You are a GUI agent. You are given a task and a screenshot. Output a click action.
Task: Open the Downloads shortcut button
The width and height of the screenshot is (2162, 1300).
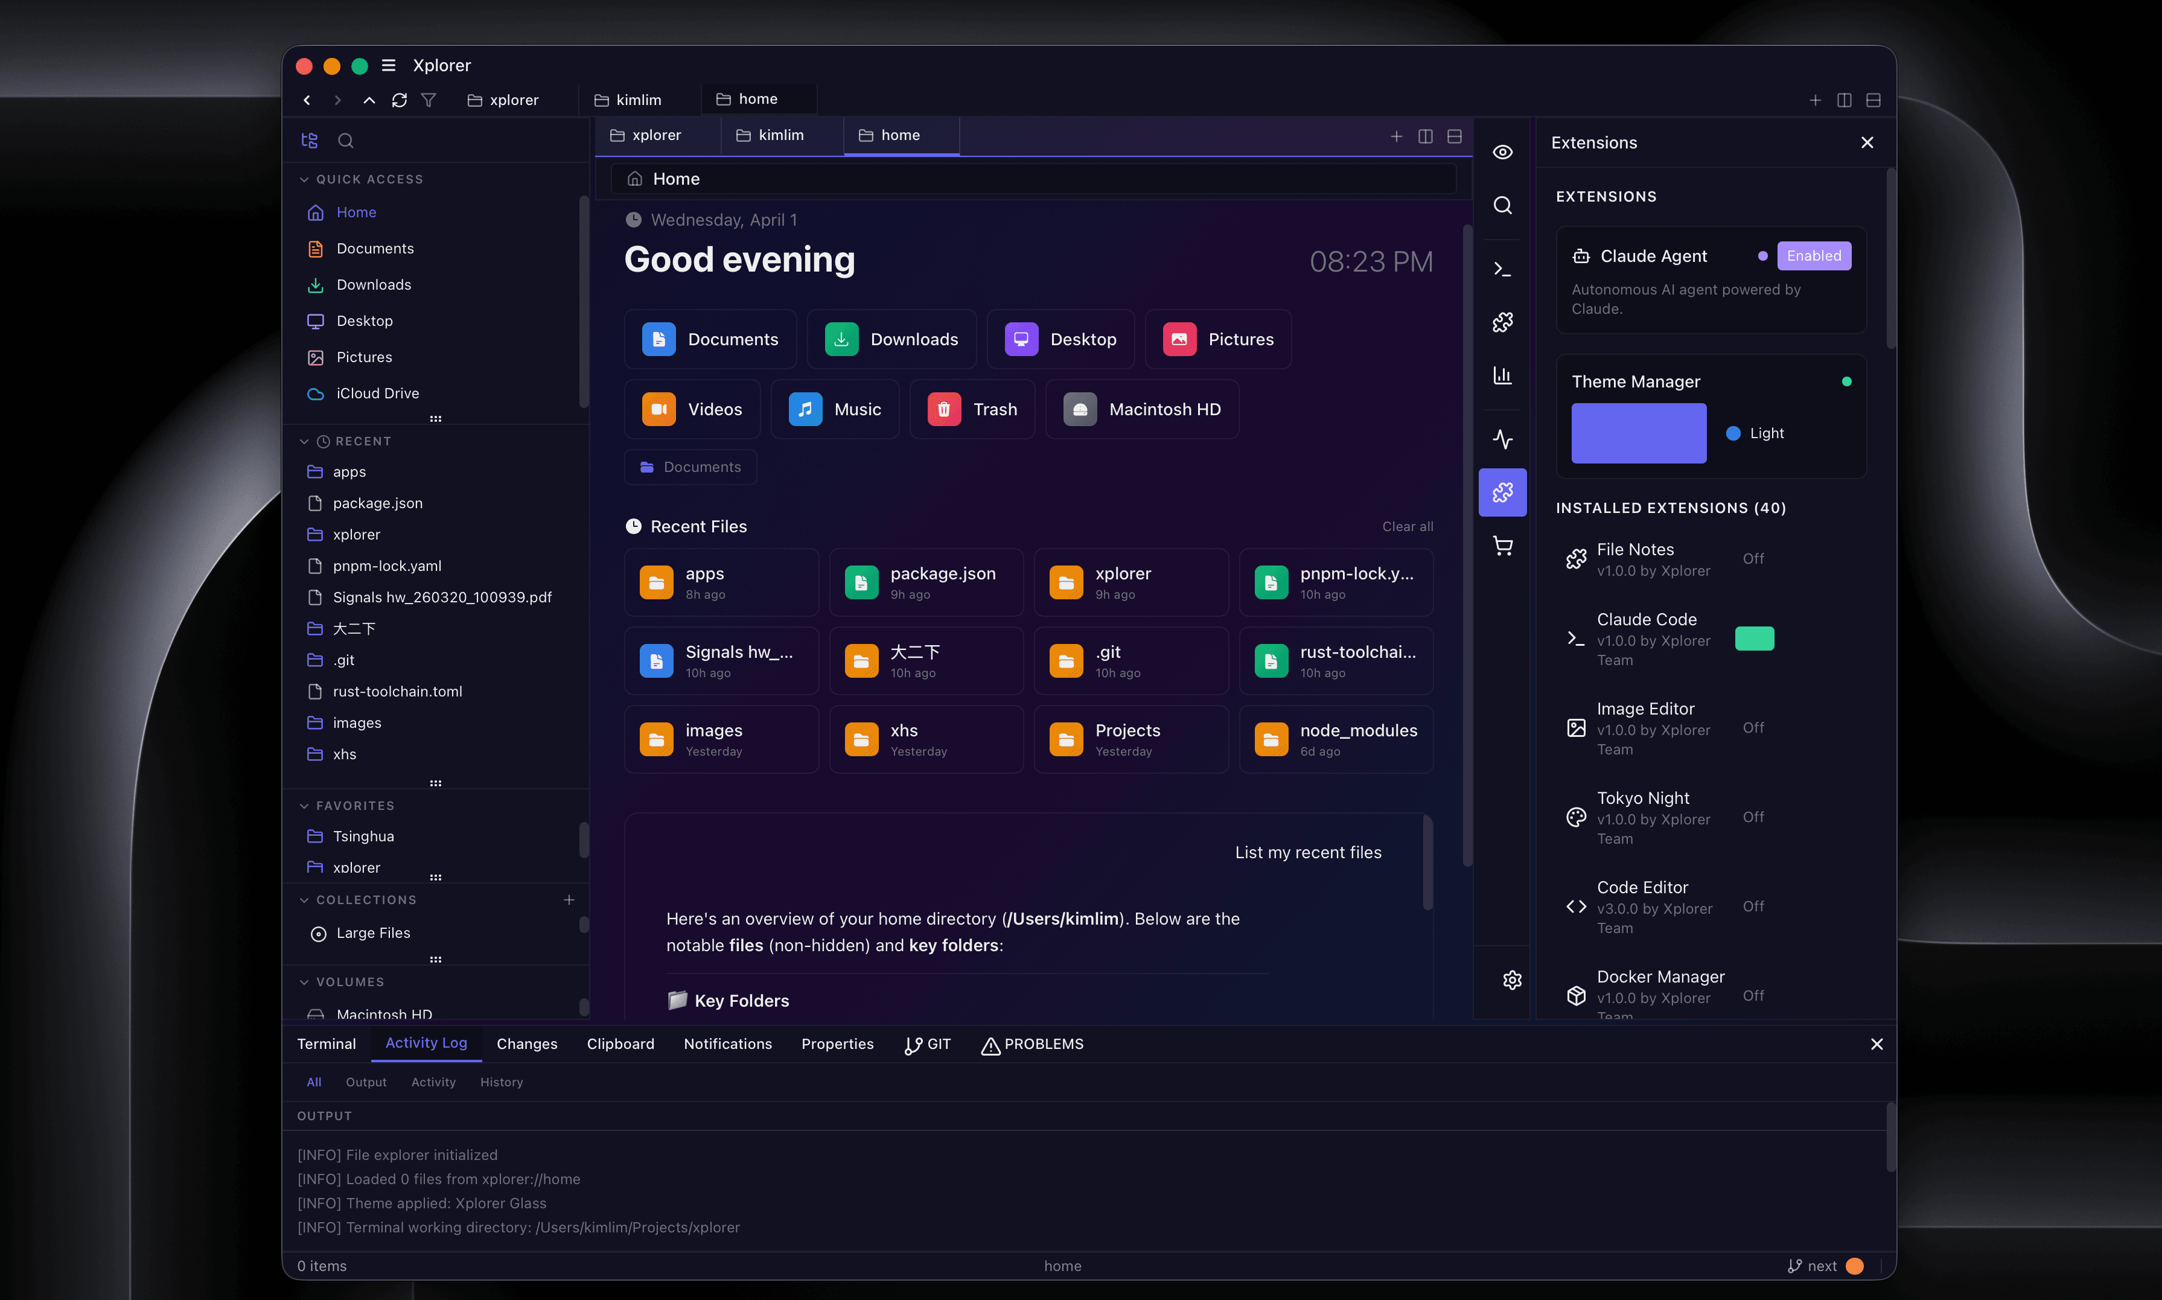(892, 339)
